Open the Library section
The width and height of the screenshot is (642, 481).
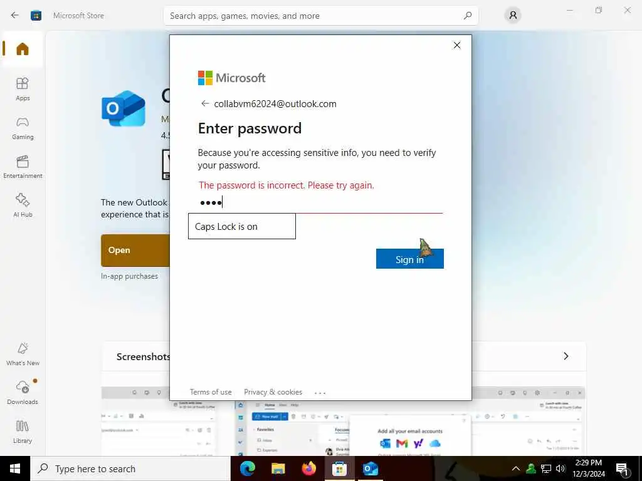tap(23, 432)
